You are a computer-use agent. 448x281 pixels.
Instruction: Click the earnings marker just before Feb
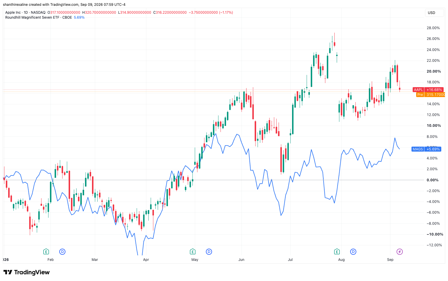(46, 252)
